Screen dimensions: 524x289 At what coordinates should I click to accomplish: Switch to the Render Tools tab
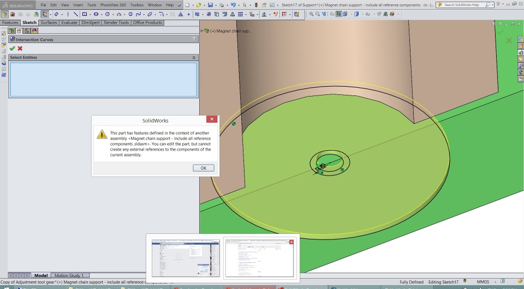(116, 23)
